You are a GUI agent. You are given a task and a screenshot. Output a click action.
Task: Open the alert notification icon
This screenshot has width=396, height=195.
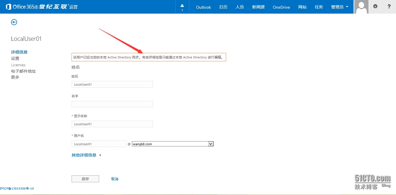tap(182, 7)
